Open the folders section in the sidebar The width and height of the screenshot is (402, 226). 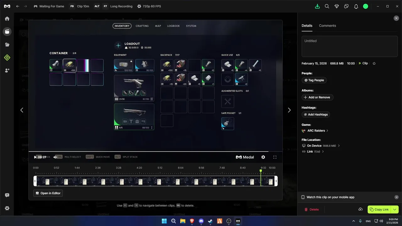(7, 45)
